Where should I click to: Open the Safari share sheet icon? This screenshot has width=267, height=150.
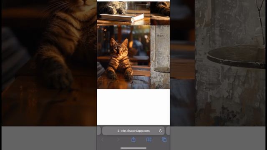click(133, 140)
